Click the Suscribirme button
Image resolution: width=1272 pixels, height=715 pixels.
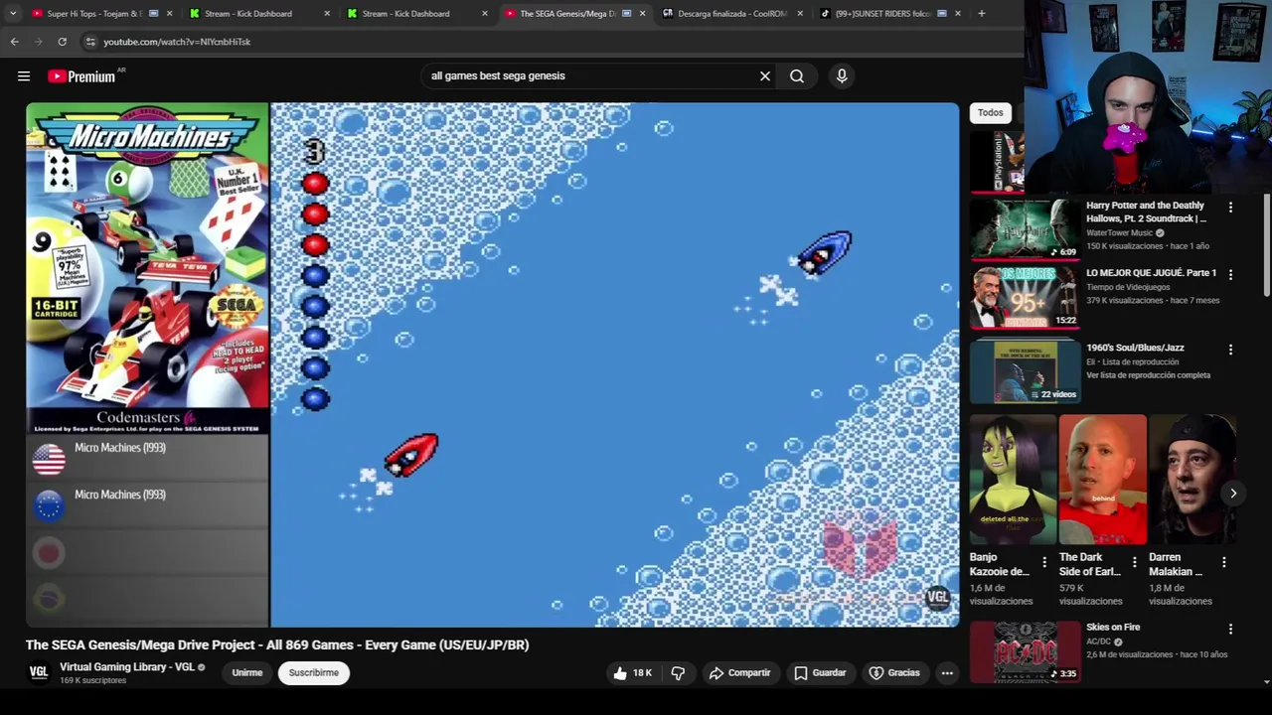tap(314, 672)
